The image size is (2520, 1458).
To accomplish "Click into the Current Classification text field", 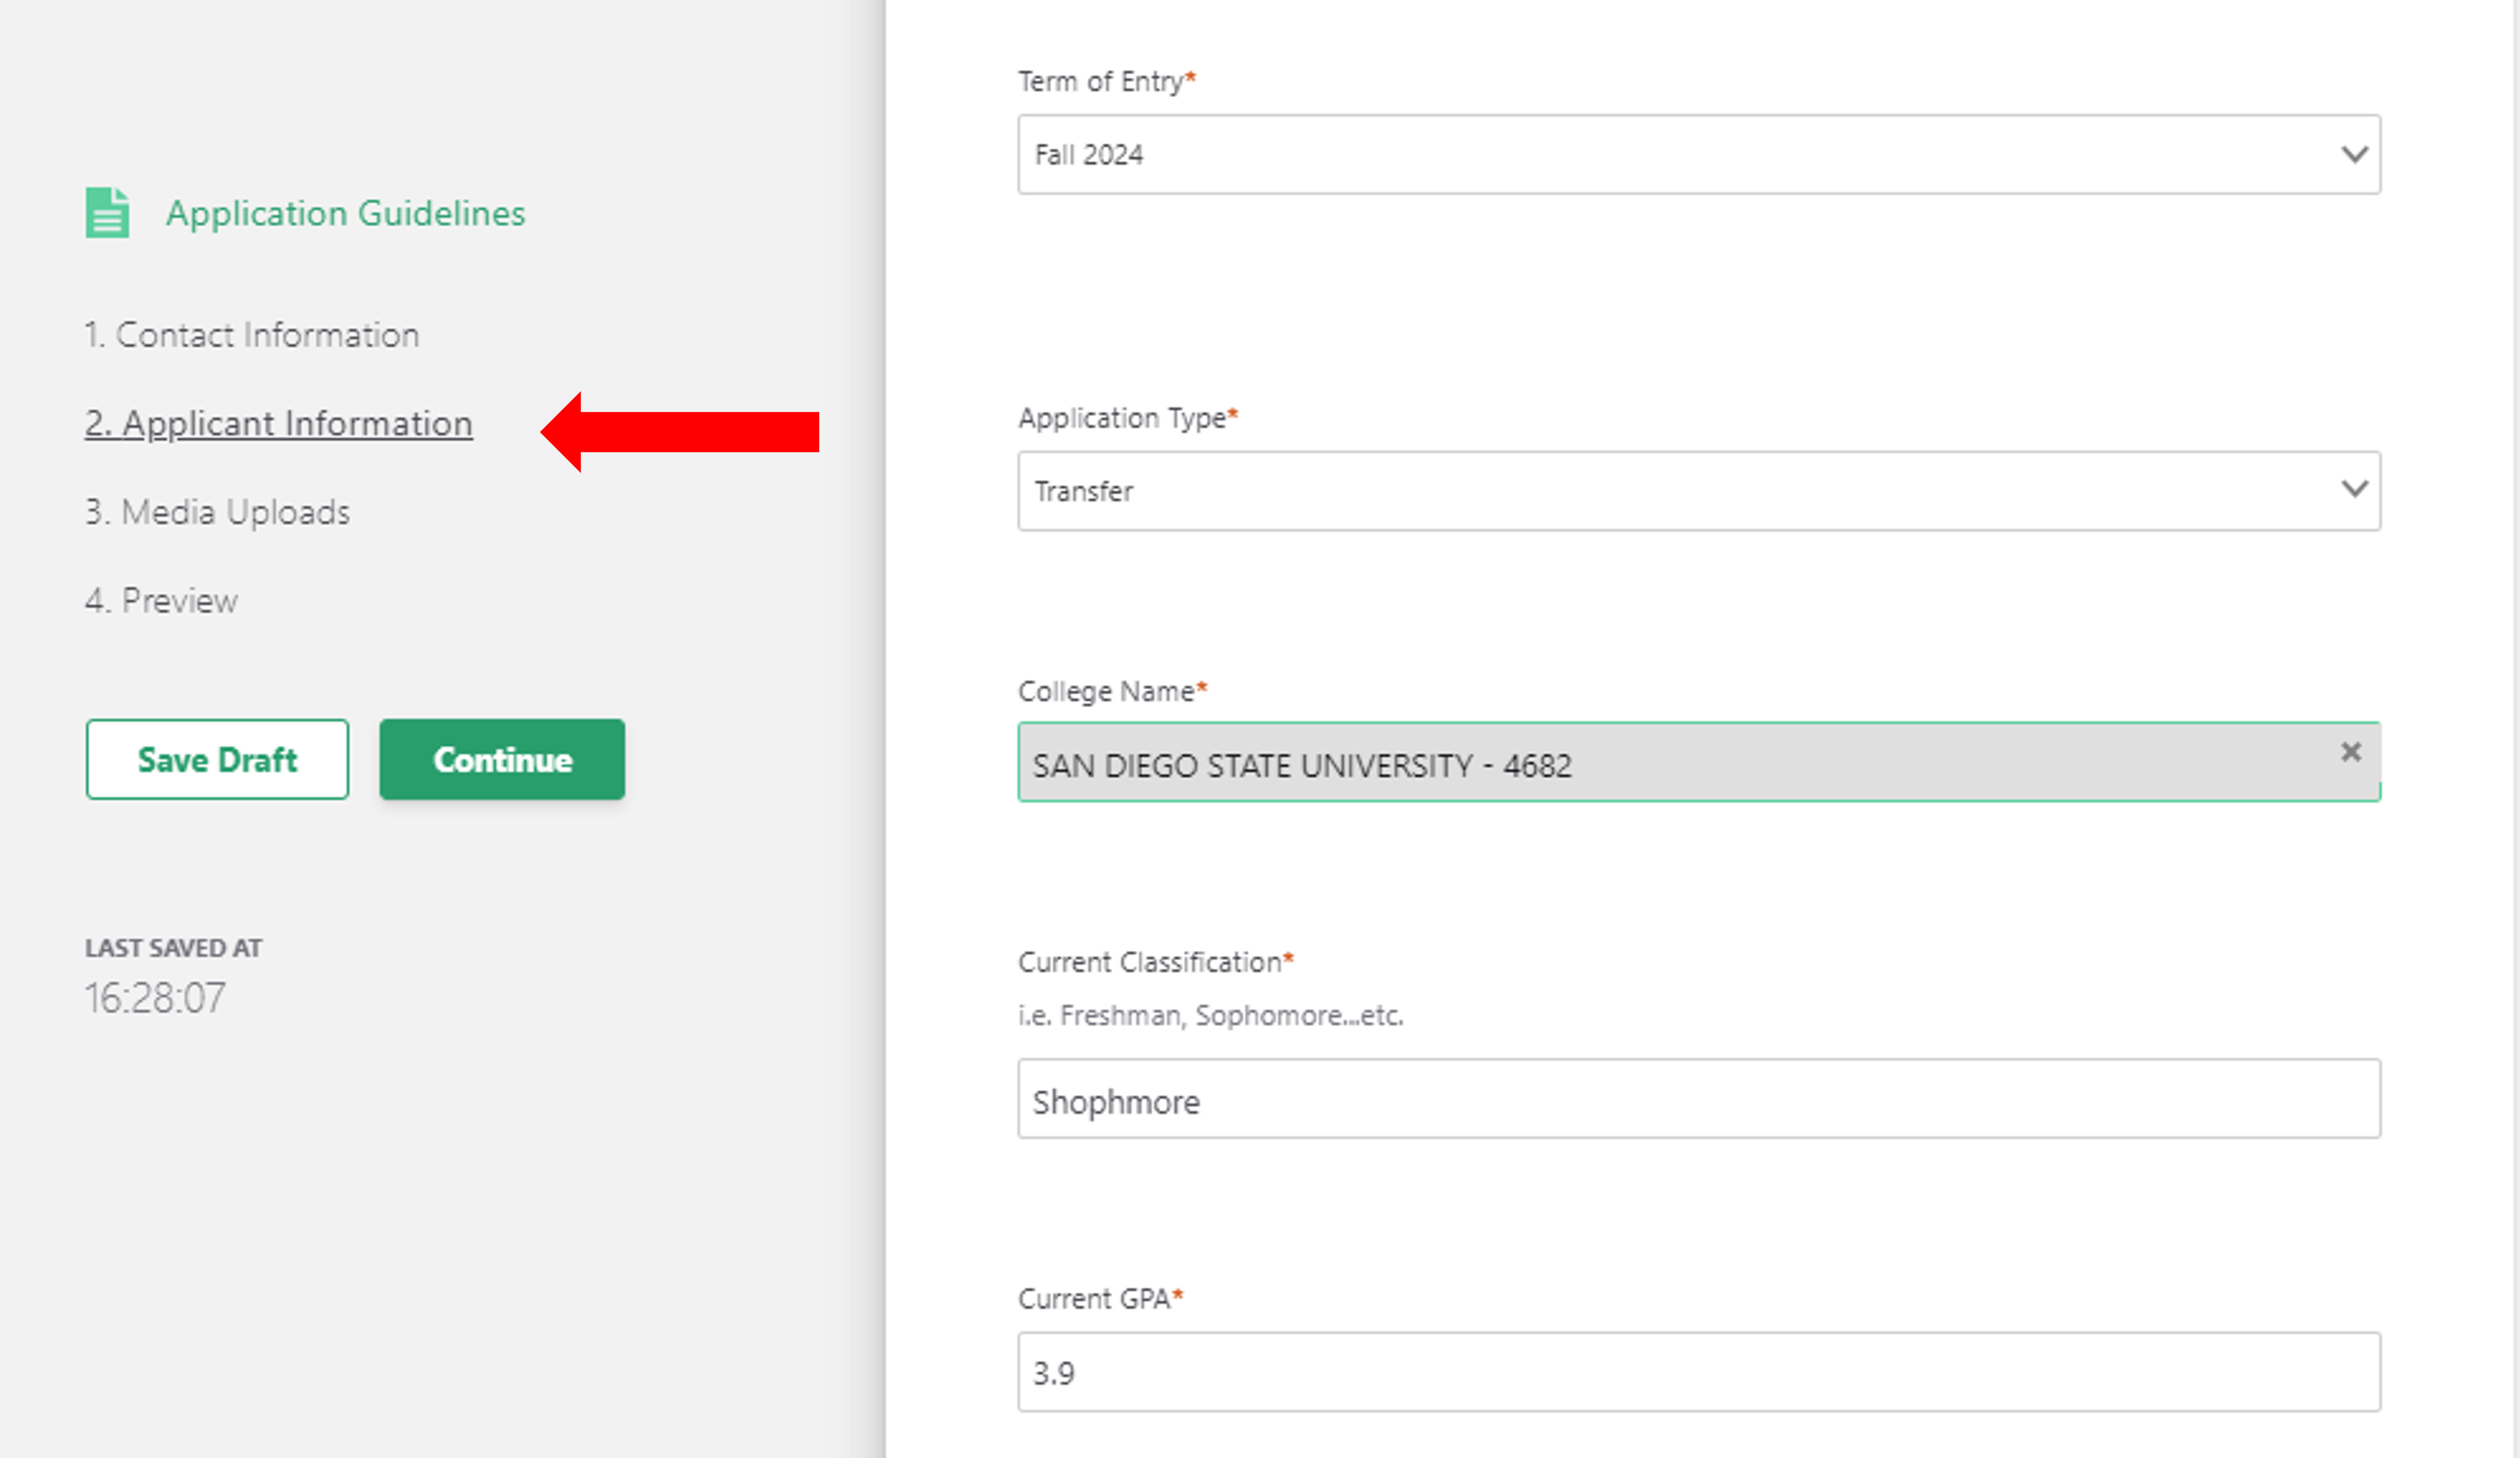I will click(x=1698, y=1100).
